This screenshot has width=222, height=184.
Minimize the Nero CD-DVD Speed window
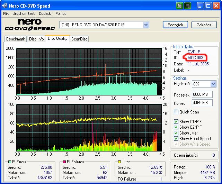click(200, 6)
